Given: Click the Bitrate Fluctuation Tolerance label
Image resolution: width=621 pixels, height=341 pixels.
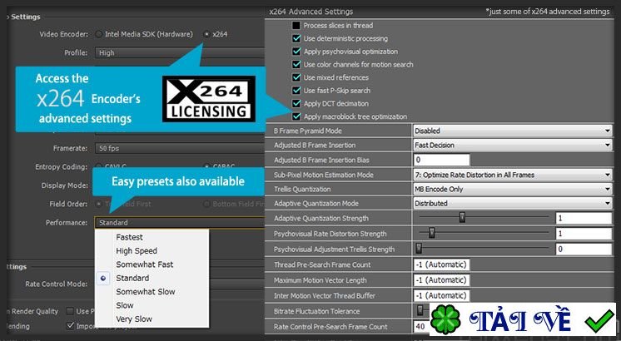Looking at the screenshot, I should [x=316, y=311].
